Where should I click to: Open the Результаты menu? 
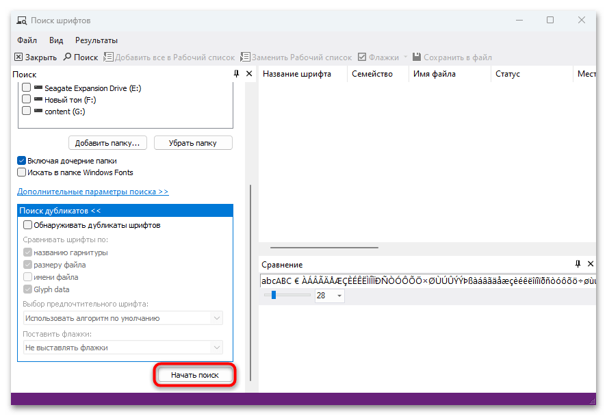coord(96,40)
